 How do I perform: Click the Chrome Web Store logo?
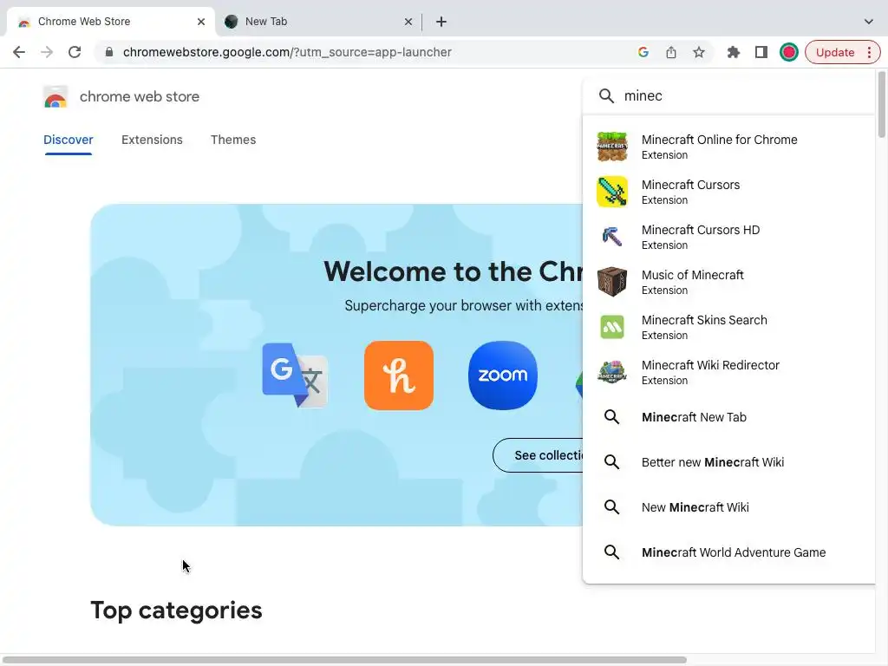tap(55, 97)
